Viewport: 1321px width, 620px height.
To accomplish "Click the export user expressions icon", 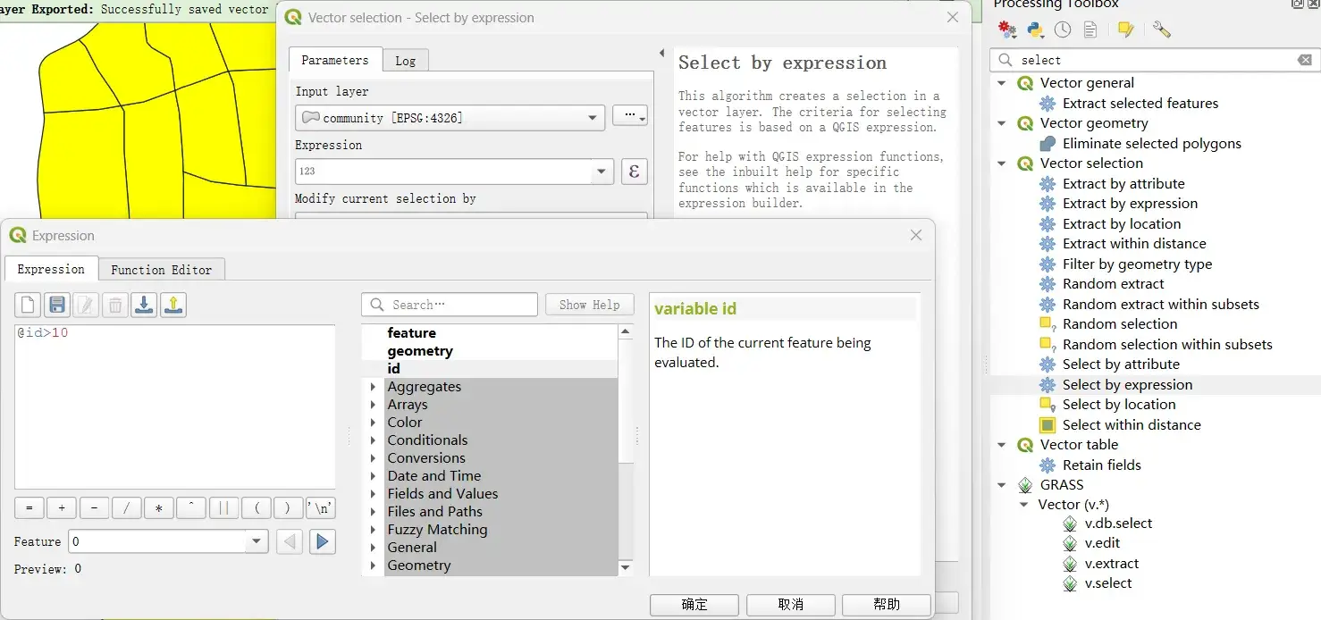I will click(172, 306).
